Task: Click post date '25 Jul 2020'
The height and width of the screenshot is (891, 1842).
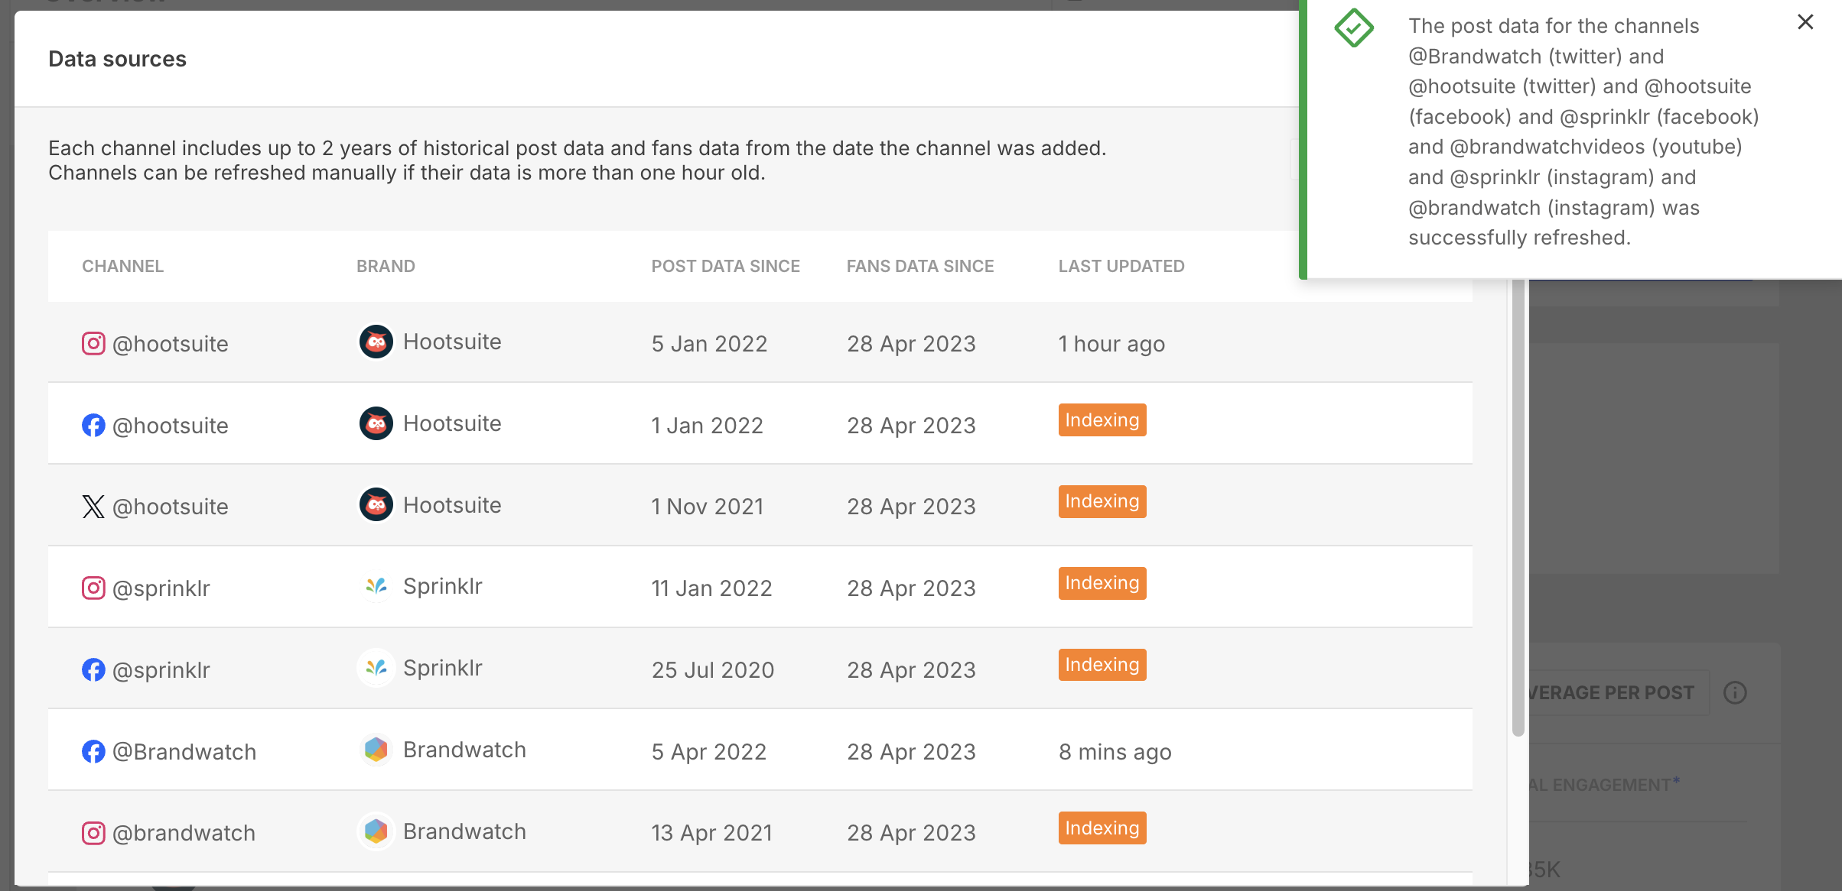Action: [x=712, y=670]
